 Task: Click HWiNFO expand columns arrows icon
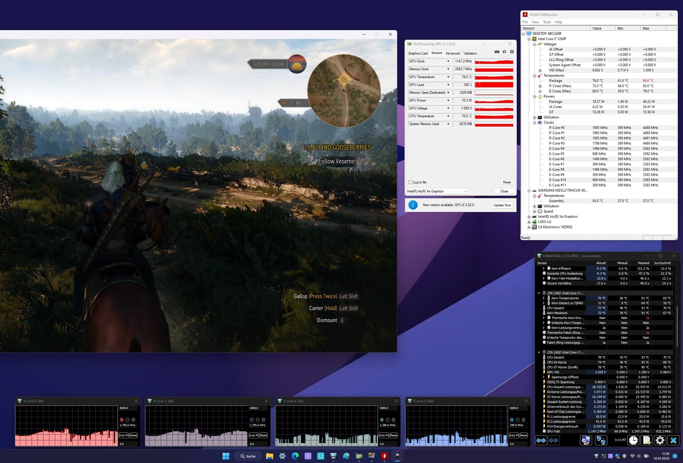coord(541,440)
